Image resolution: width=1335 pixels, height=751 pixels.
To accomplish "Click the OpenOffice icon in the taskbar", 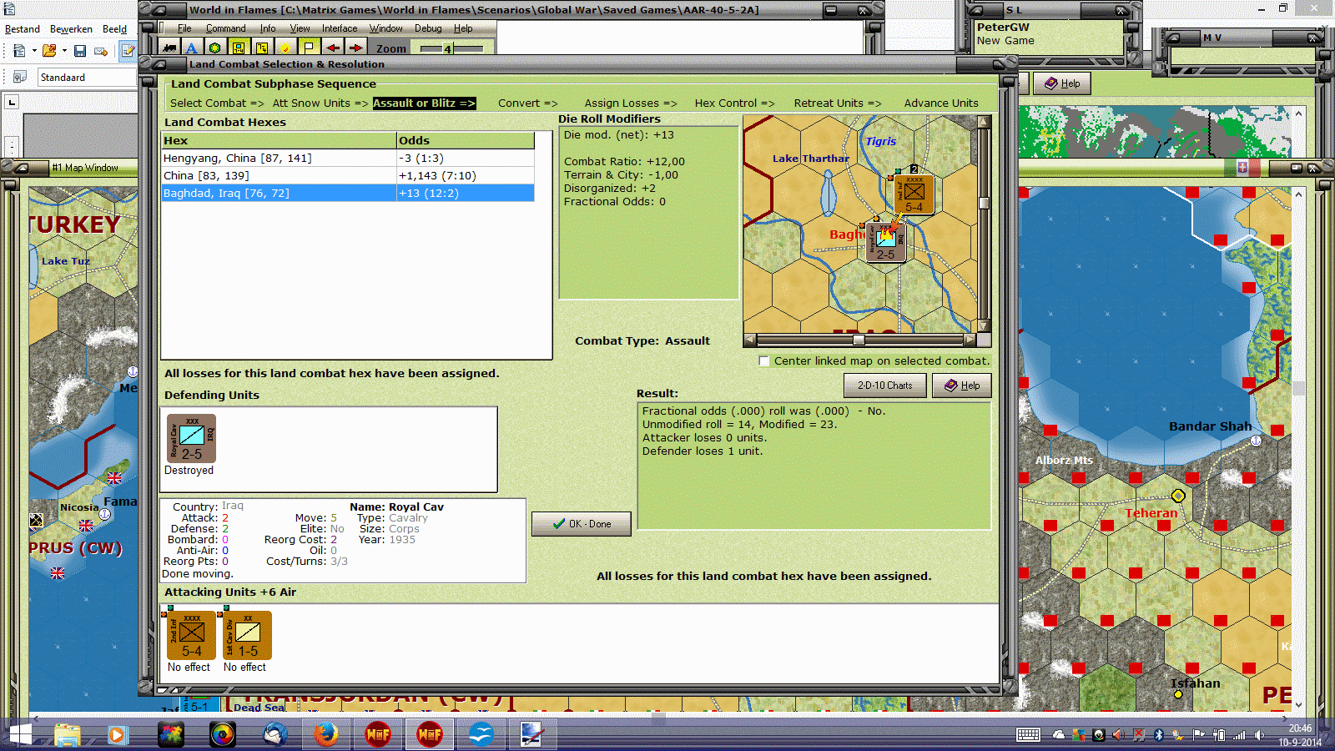I will pyautogui.click(x=481, y=734).
